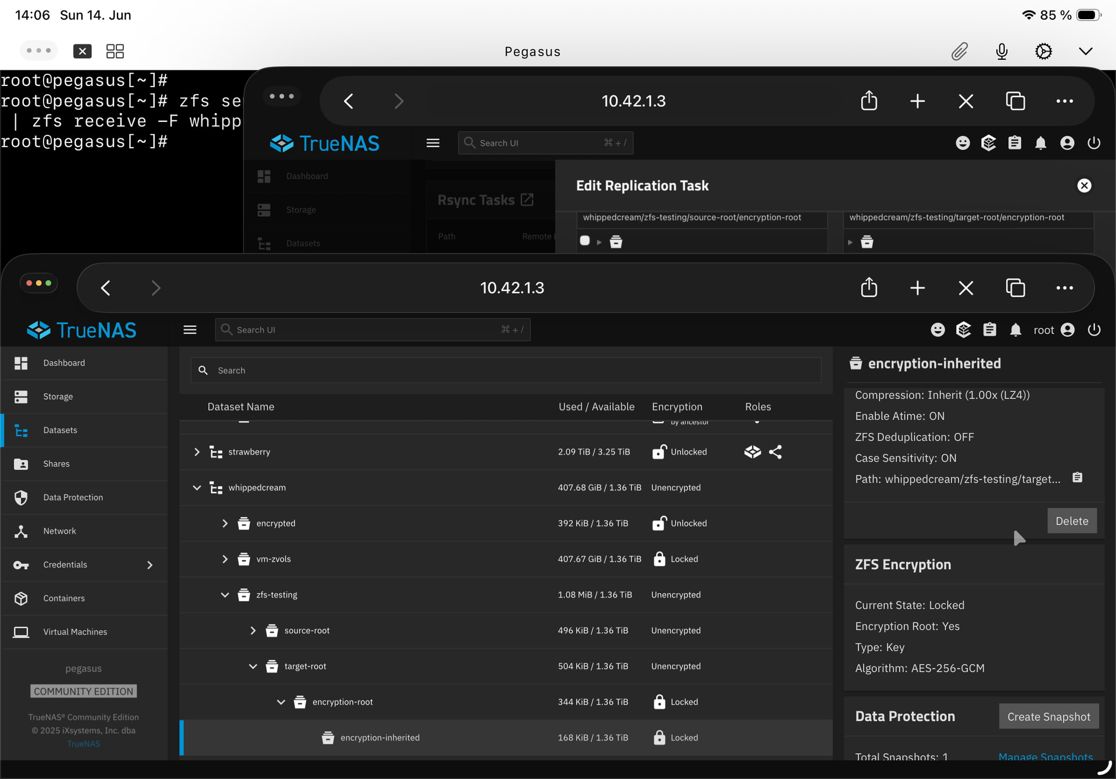Expand the strawberry pool row

coord(197,451)
